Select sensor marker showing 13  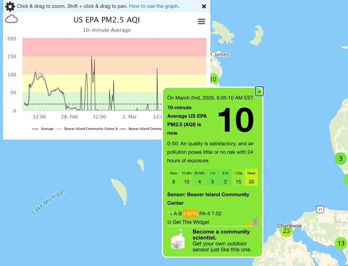(341, 243)
